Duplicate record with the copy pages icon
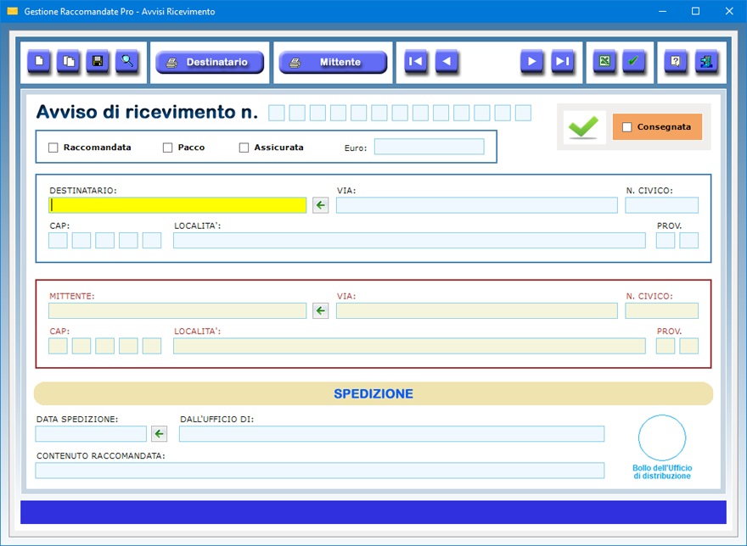 [69, 61]
